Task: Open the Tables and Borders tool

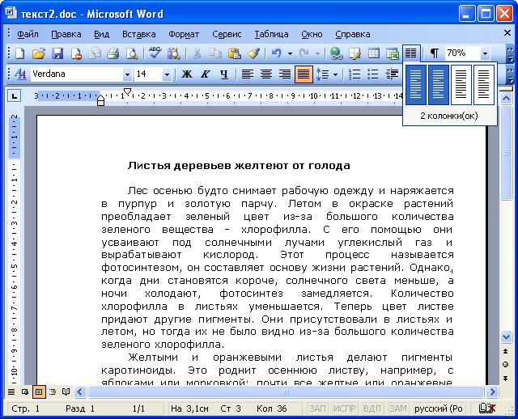Action: 355,53
